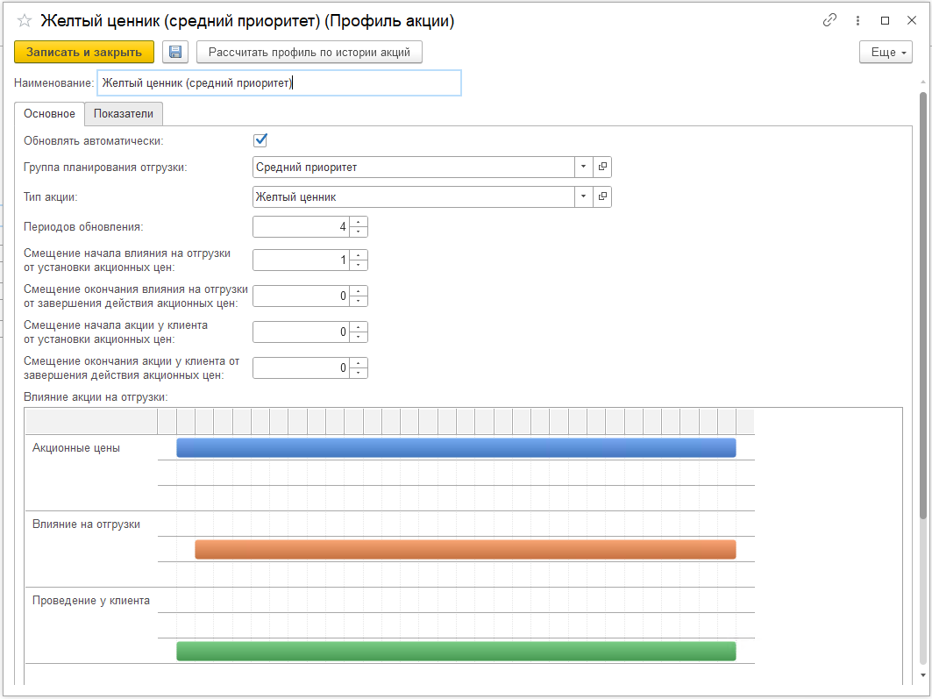Screen dimensions: 932x699
Task: Click the floppy disk save icon
Action: (x=175, y=53)
